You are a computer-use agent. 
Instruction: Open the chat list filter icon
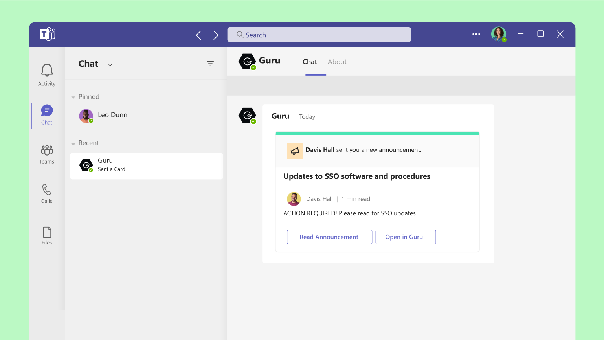tap(210, 63)
